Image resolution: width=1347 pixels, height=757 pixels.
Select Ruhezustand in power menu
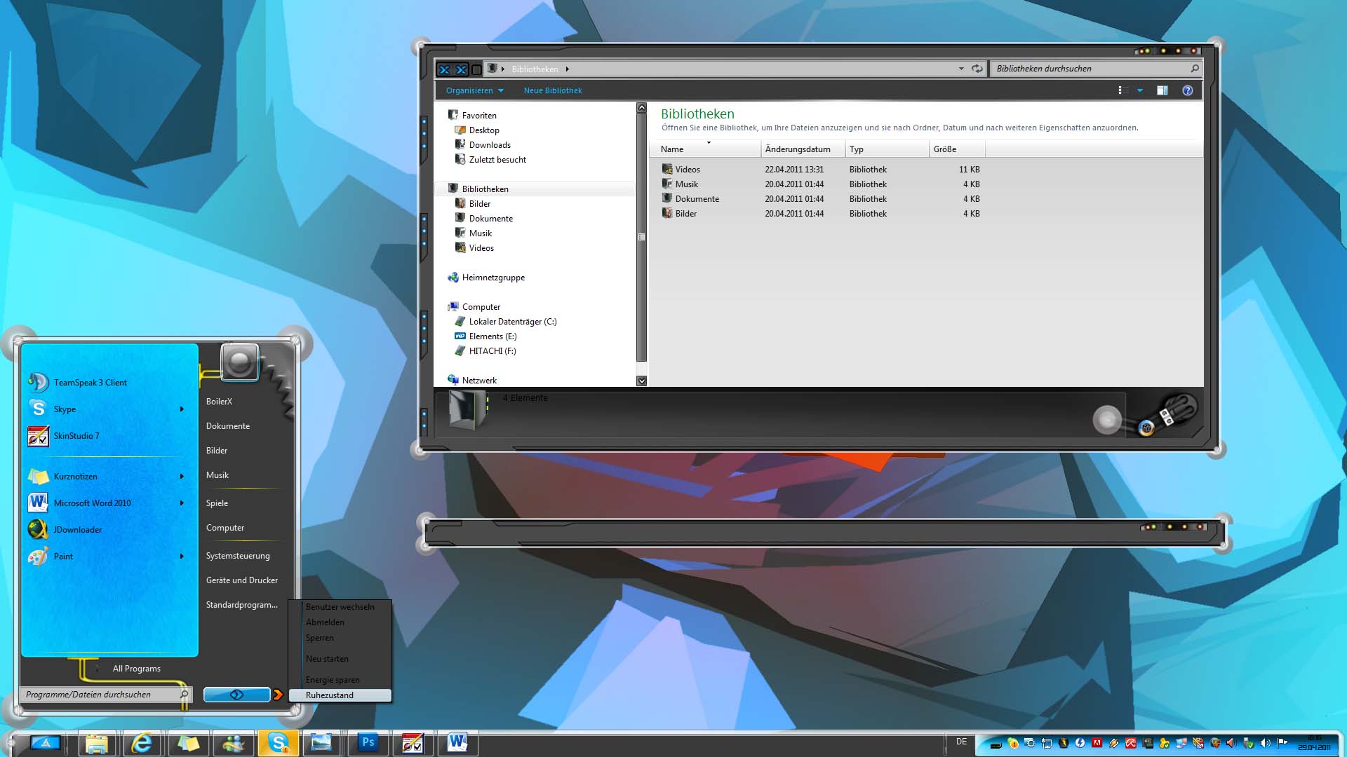341,695
